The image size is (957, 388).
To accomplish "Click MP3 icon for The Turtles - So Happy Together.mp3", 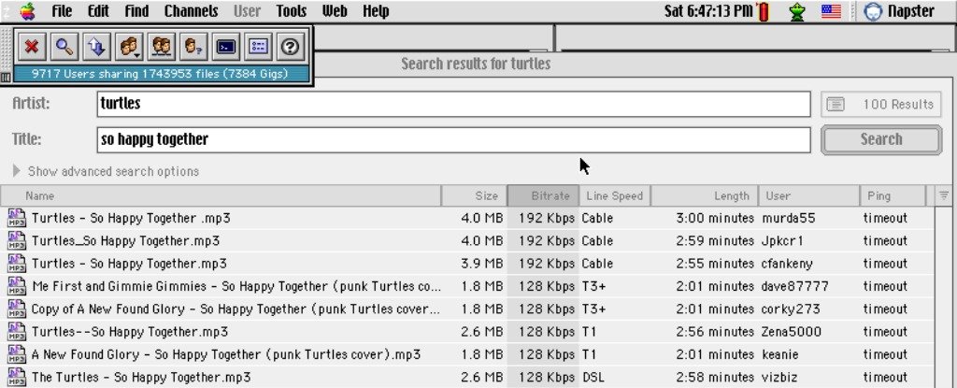I will click(x=17, y=377).
